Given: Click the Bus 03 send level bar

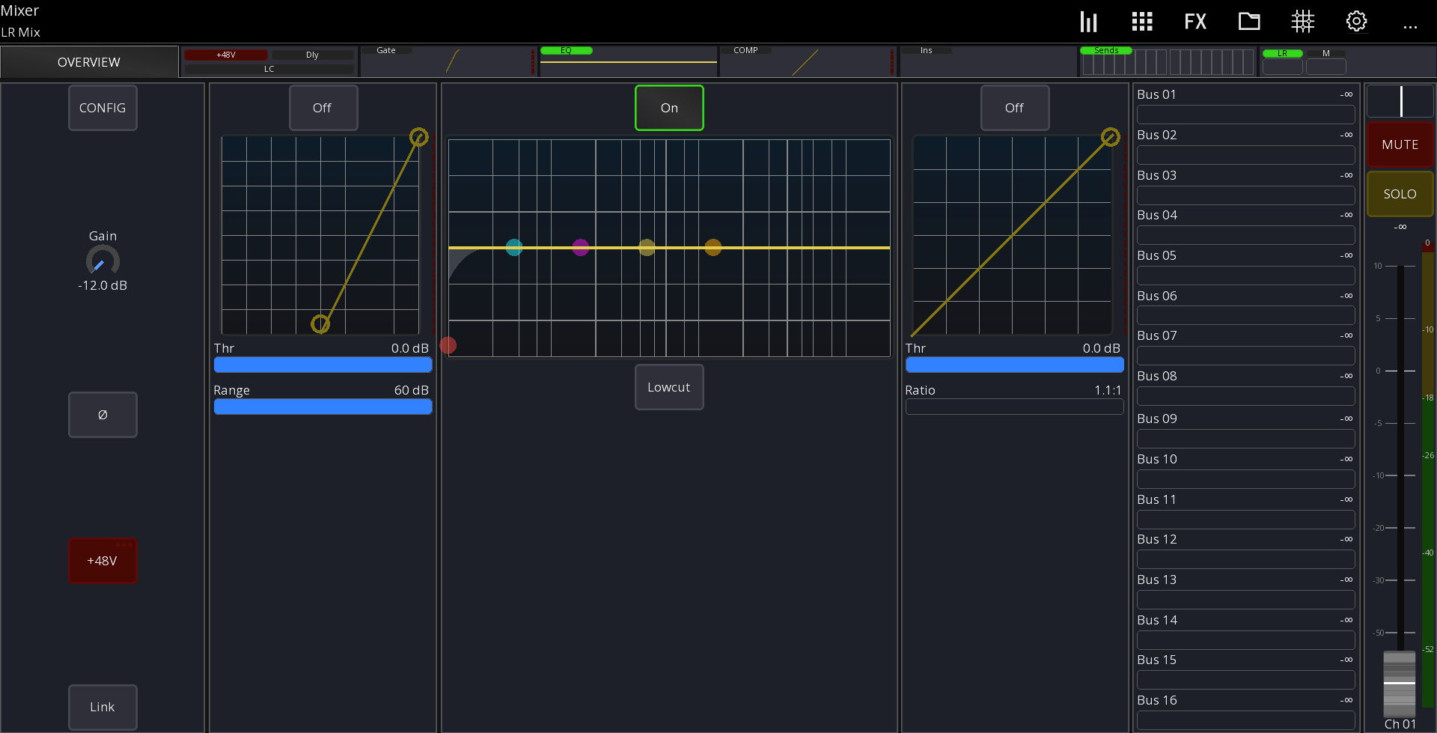Looking at the screenshot, I should (x=1246, y=195).
